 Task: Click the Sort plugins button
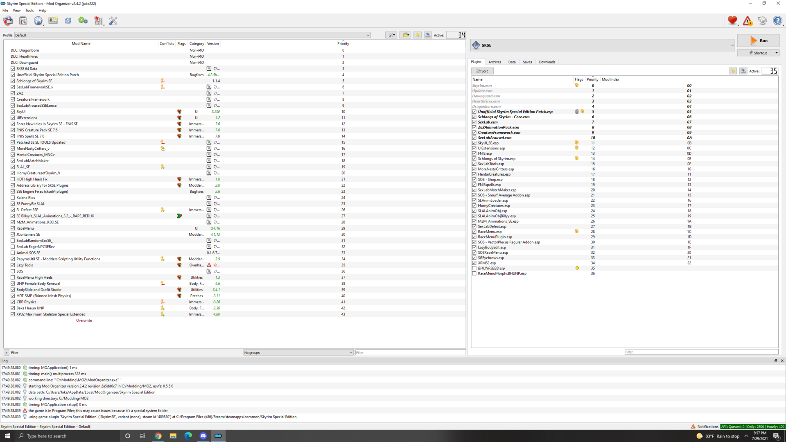(483, 71)
